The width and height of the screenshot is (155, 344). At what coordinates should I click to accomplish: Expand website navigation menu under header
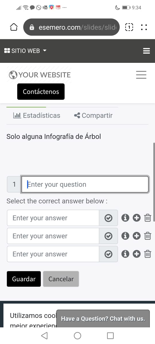point(141,75)
